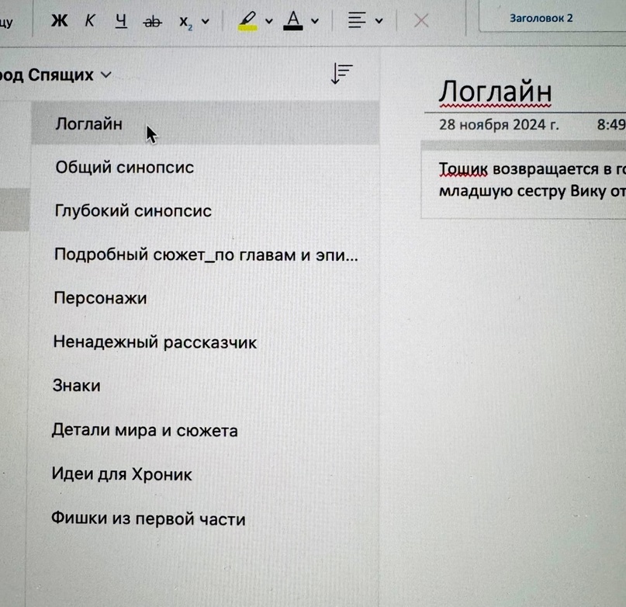Apply strikethrough with the ab icon
626x607 pixels.
152,20
